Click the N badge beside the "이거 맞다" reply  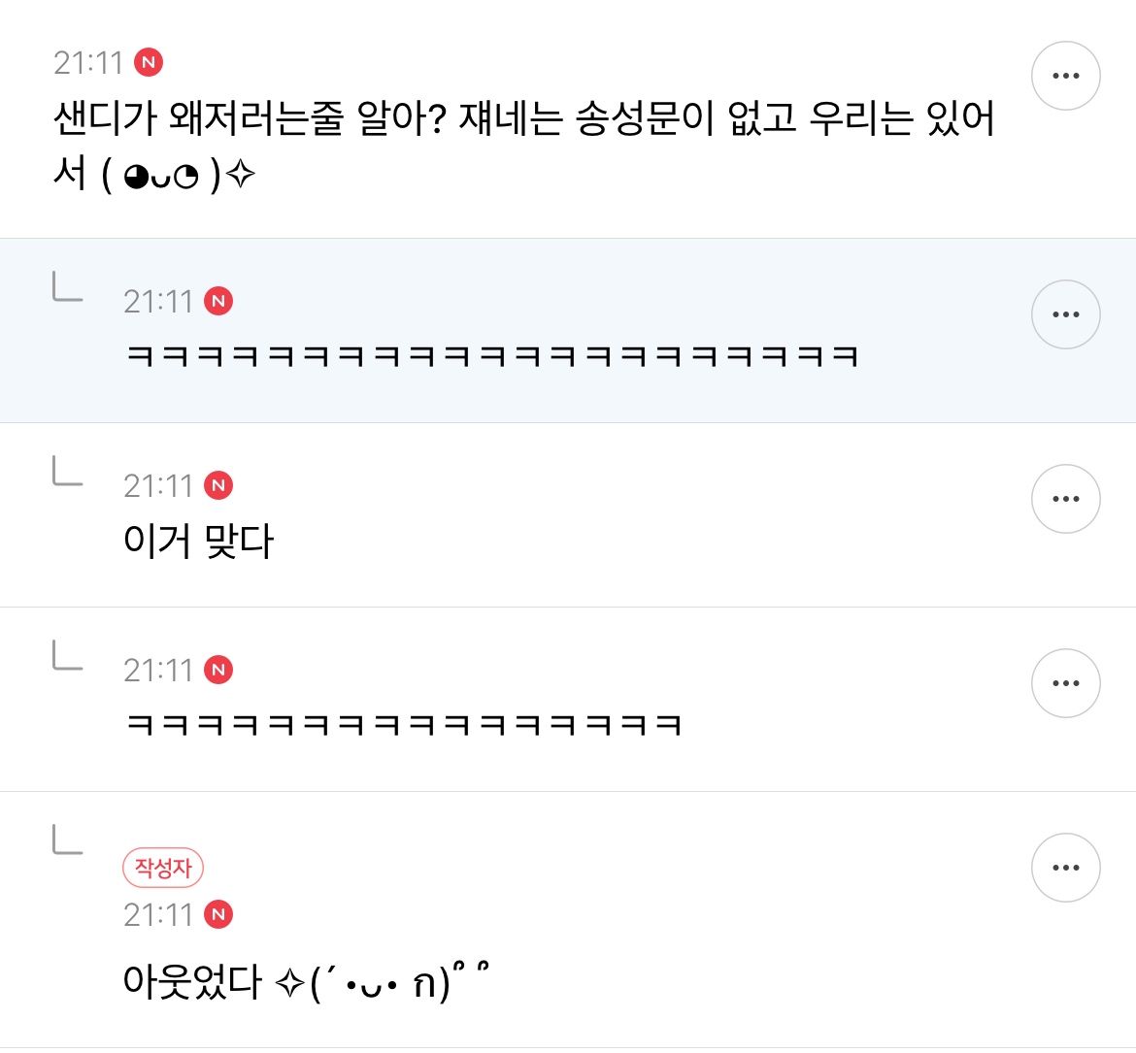[x=218, y=486]
